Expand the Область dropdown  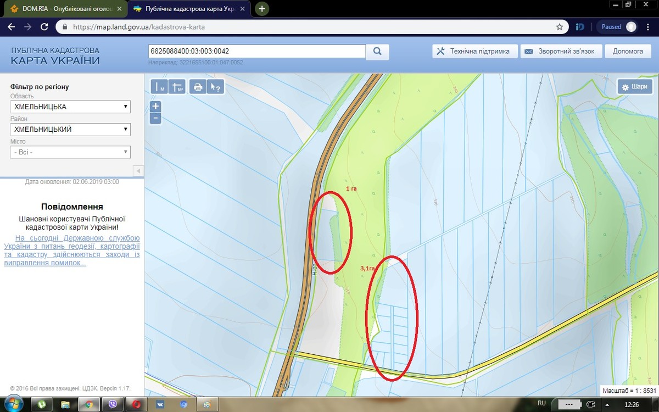pyautogui.click(x=70, y=107)
